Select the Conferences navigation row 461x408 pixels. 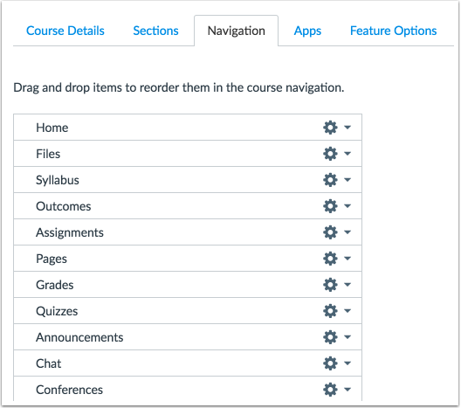tap(188, 389)
